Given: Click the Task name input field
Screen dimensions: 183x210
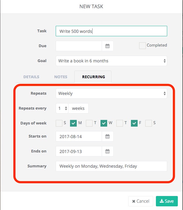Looking at the screenshot, I should point(111,31).
